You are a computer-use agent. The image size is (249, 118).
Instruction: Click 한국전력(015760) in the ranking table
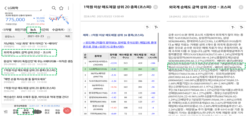98,93
